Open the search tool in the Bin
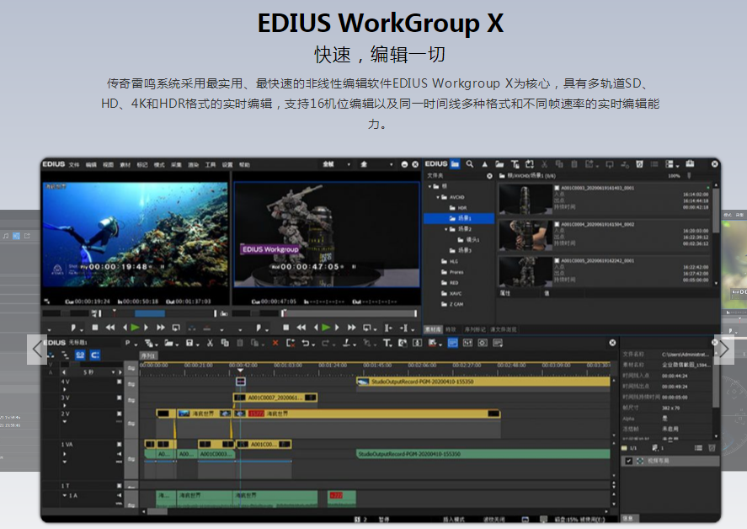747x529 pixels. pyautogui.click(x=470, y=164)
